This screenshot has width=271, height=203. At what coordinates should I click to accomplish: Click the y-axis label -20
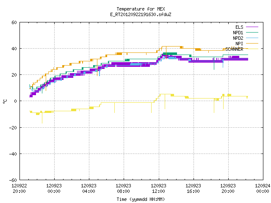[13, 128]
